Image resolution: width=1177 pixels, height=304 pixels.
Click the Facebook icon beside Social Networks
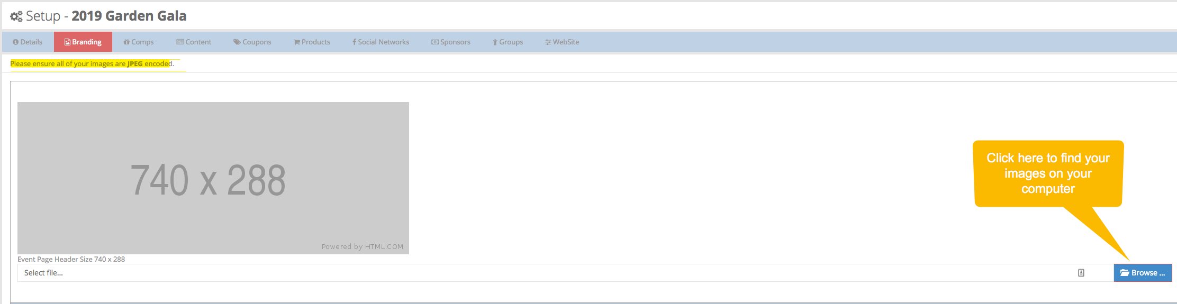[x=354, y=42]
